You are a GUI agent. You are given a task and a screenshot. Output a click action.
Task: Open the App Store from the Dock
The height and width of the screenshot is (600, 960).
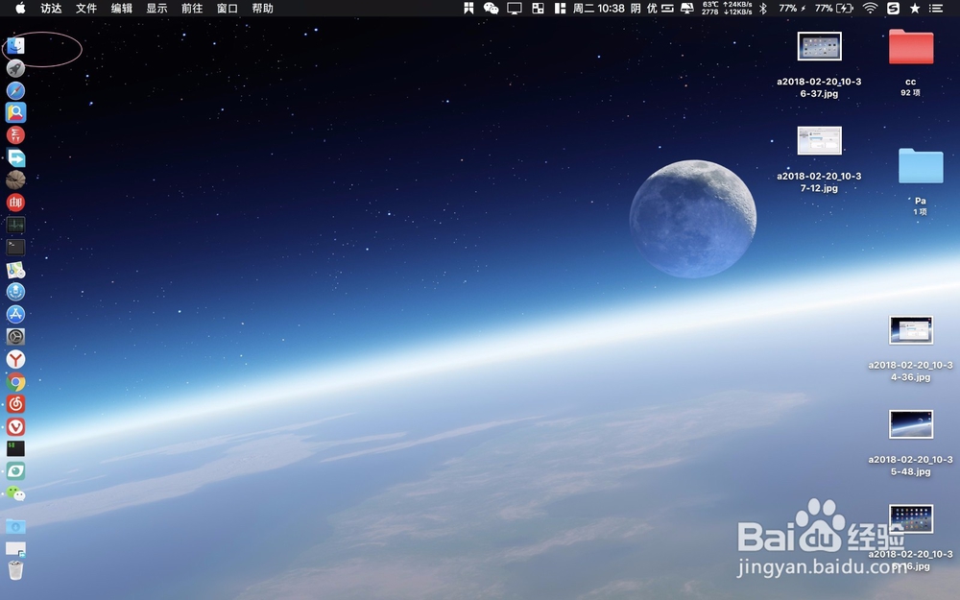[x=15, y=315]
